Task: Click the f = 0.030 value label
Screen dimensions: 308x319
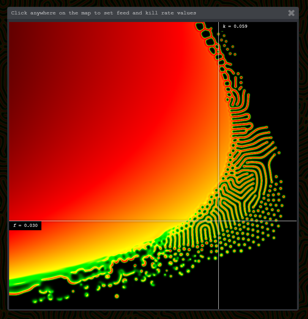Action: [x=25, y=225]
